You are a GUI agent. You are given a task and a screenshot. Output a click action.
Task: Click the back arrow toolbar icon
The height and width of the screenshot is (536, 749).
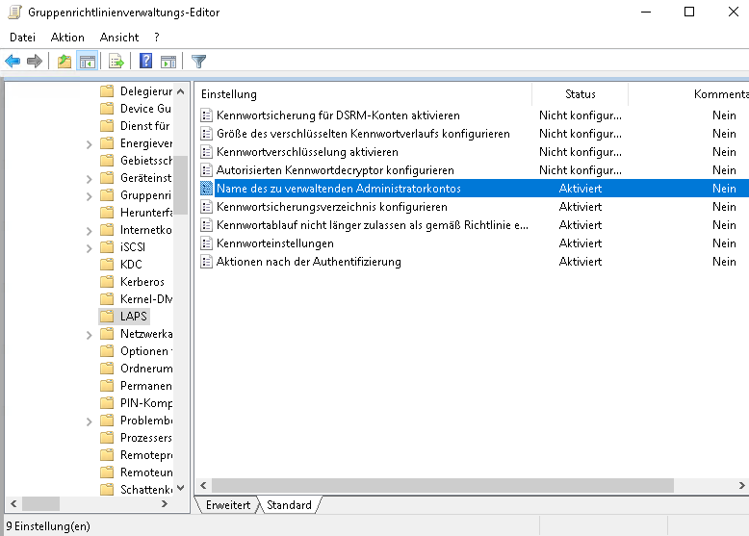tap(13, 62)
